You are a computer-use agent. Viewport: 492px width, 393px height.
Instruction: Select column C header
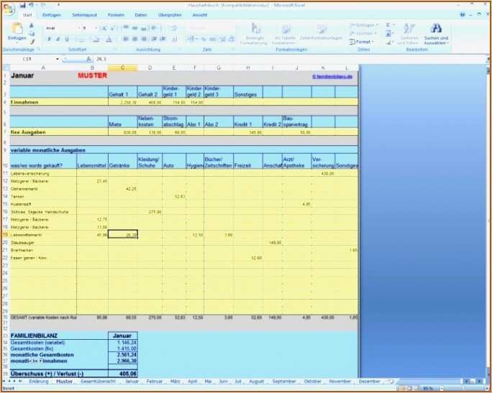pyautogui.click(x=123, y=68)
